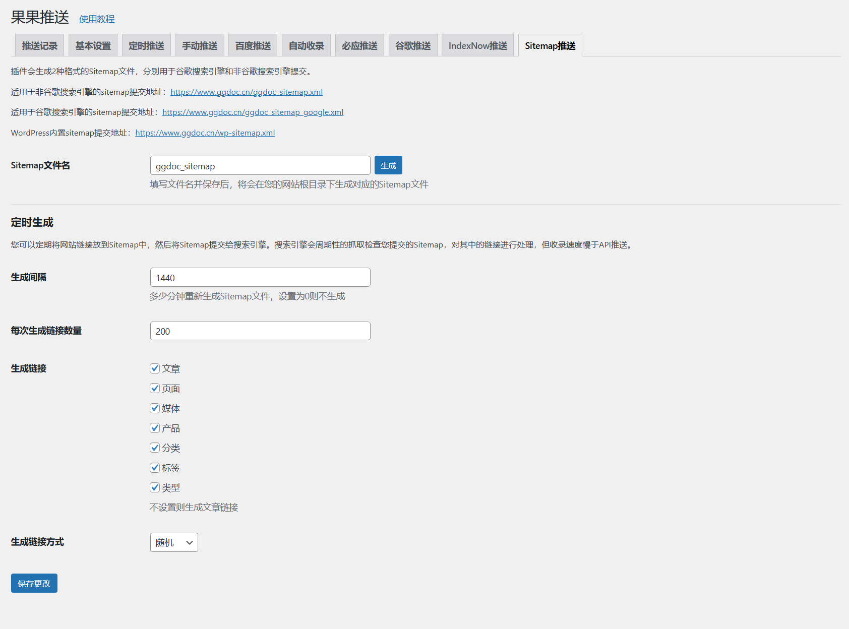This screenshot has width=849, height=629.
Task: Select the 必应推送 tab
Action: (x=360, y=45)
